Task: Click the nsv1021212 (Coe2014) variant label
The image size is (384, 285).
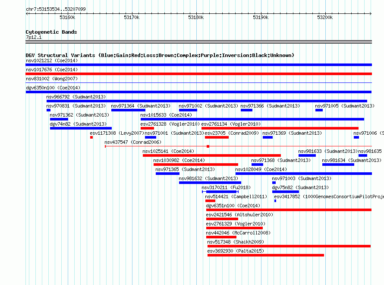Action: [x=52, y=60]
